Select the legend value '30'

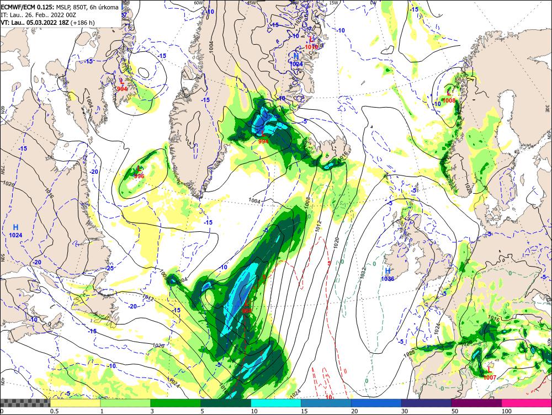click(405, 411)
